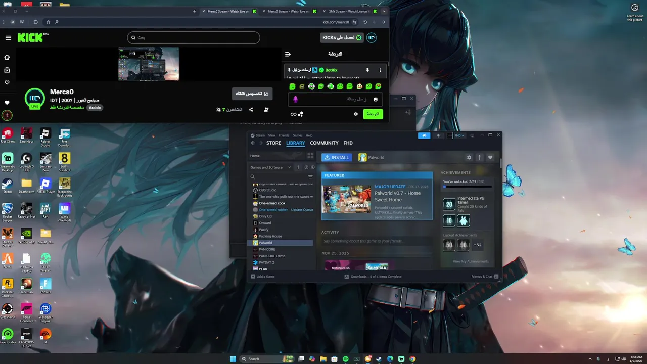The height and width of the screenshot is (364, 647).
Task: Open Friends & Chat in Steam
Action: pos(485,277)
